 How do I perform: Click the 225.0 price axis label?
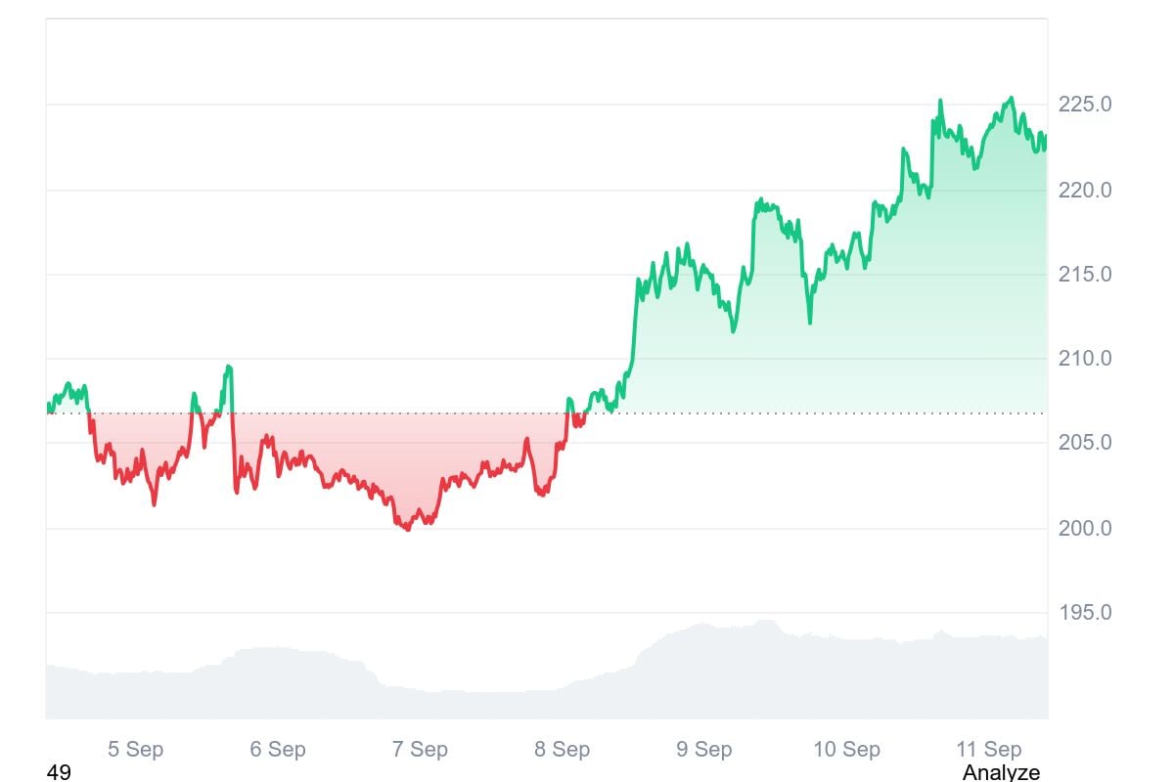(1085, 105)
